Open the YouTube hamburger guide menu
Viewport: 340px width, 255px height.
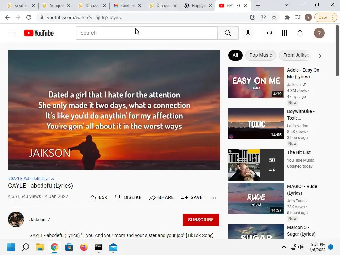(x=12, y=33)
